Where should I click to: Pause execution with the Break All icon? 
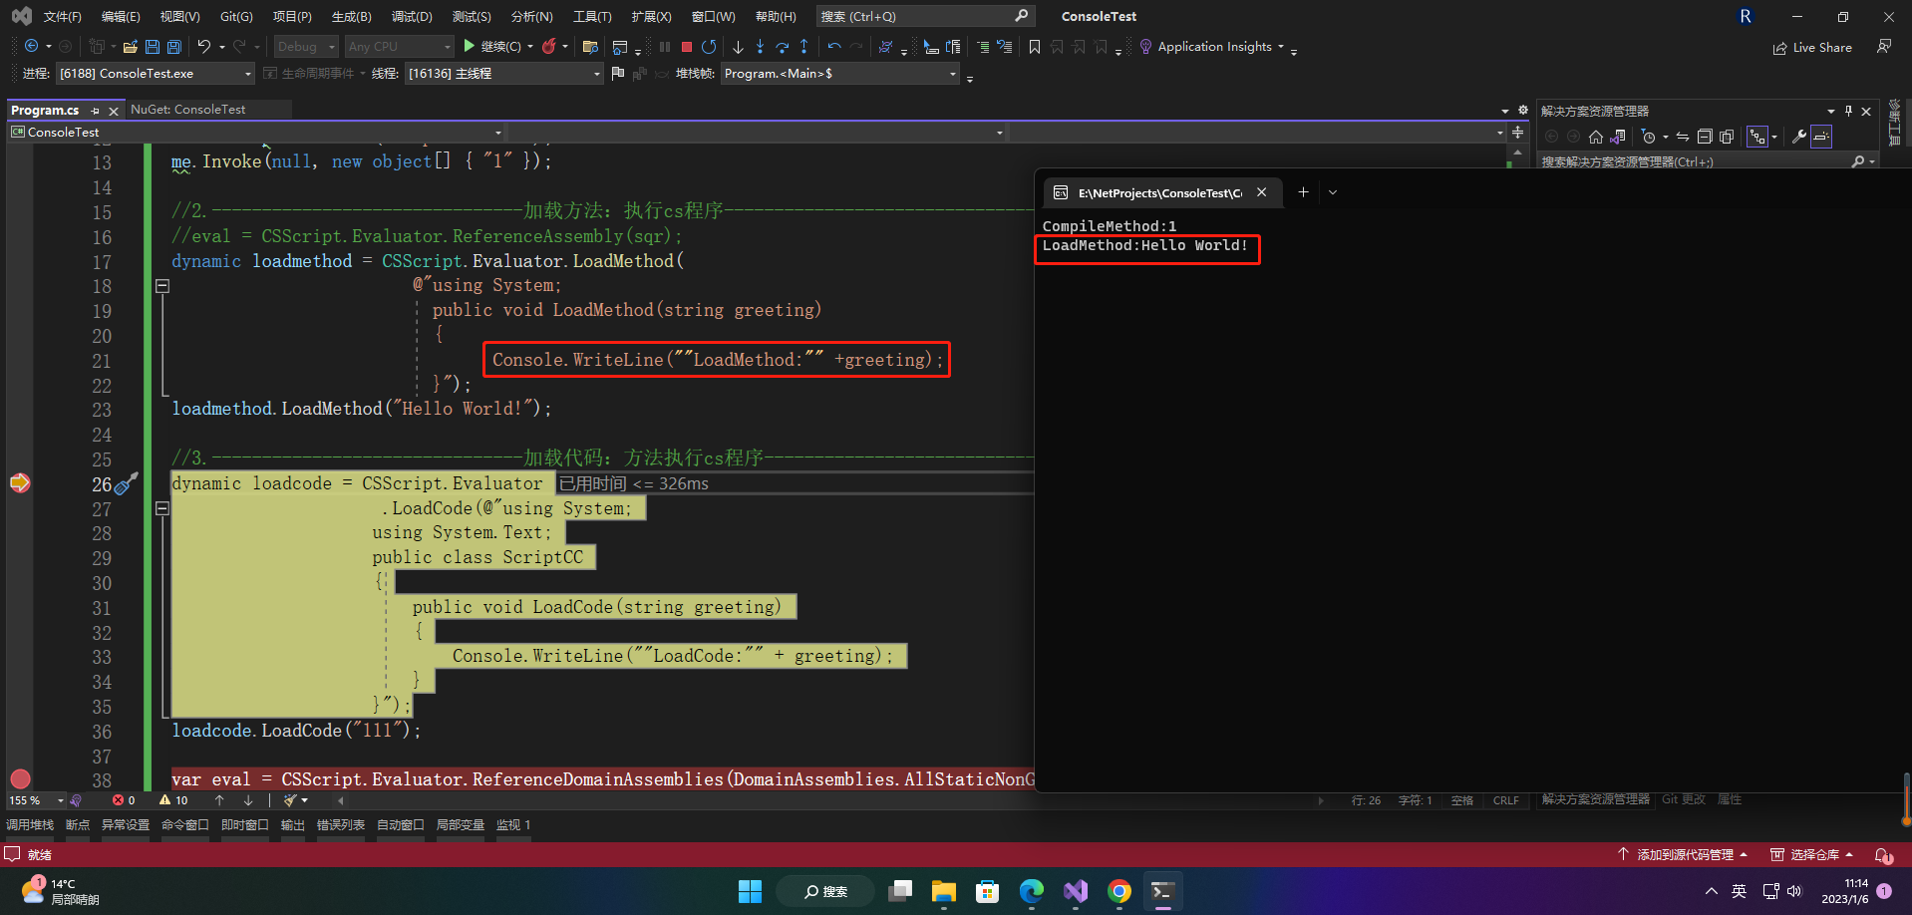[665, 47]
